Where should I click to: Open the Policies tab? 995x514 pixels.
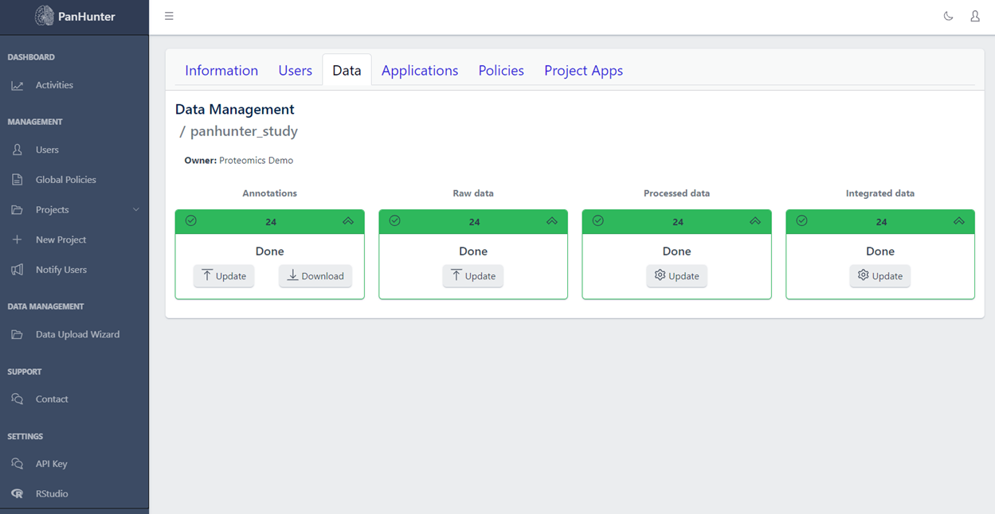click(501, 70)
